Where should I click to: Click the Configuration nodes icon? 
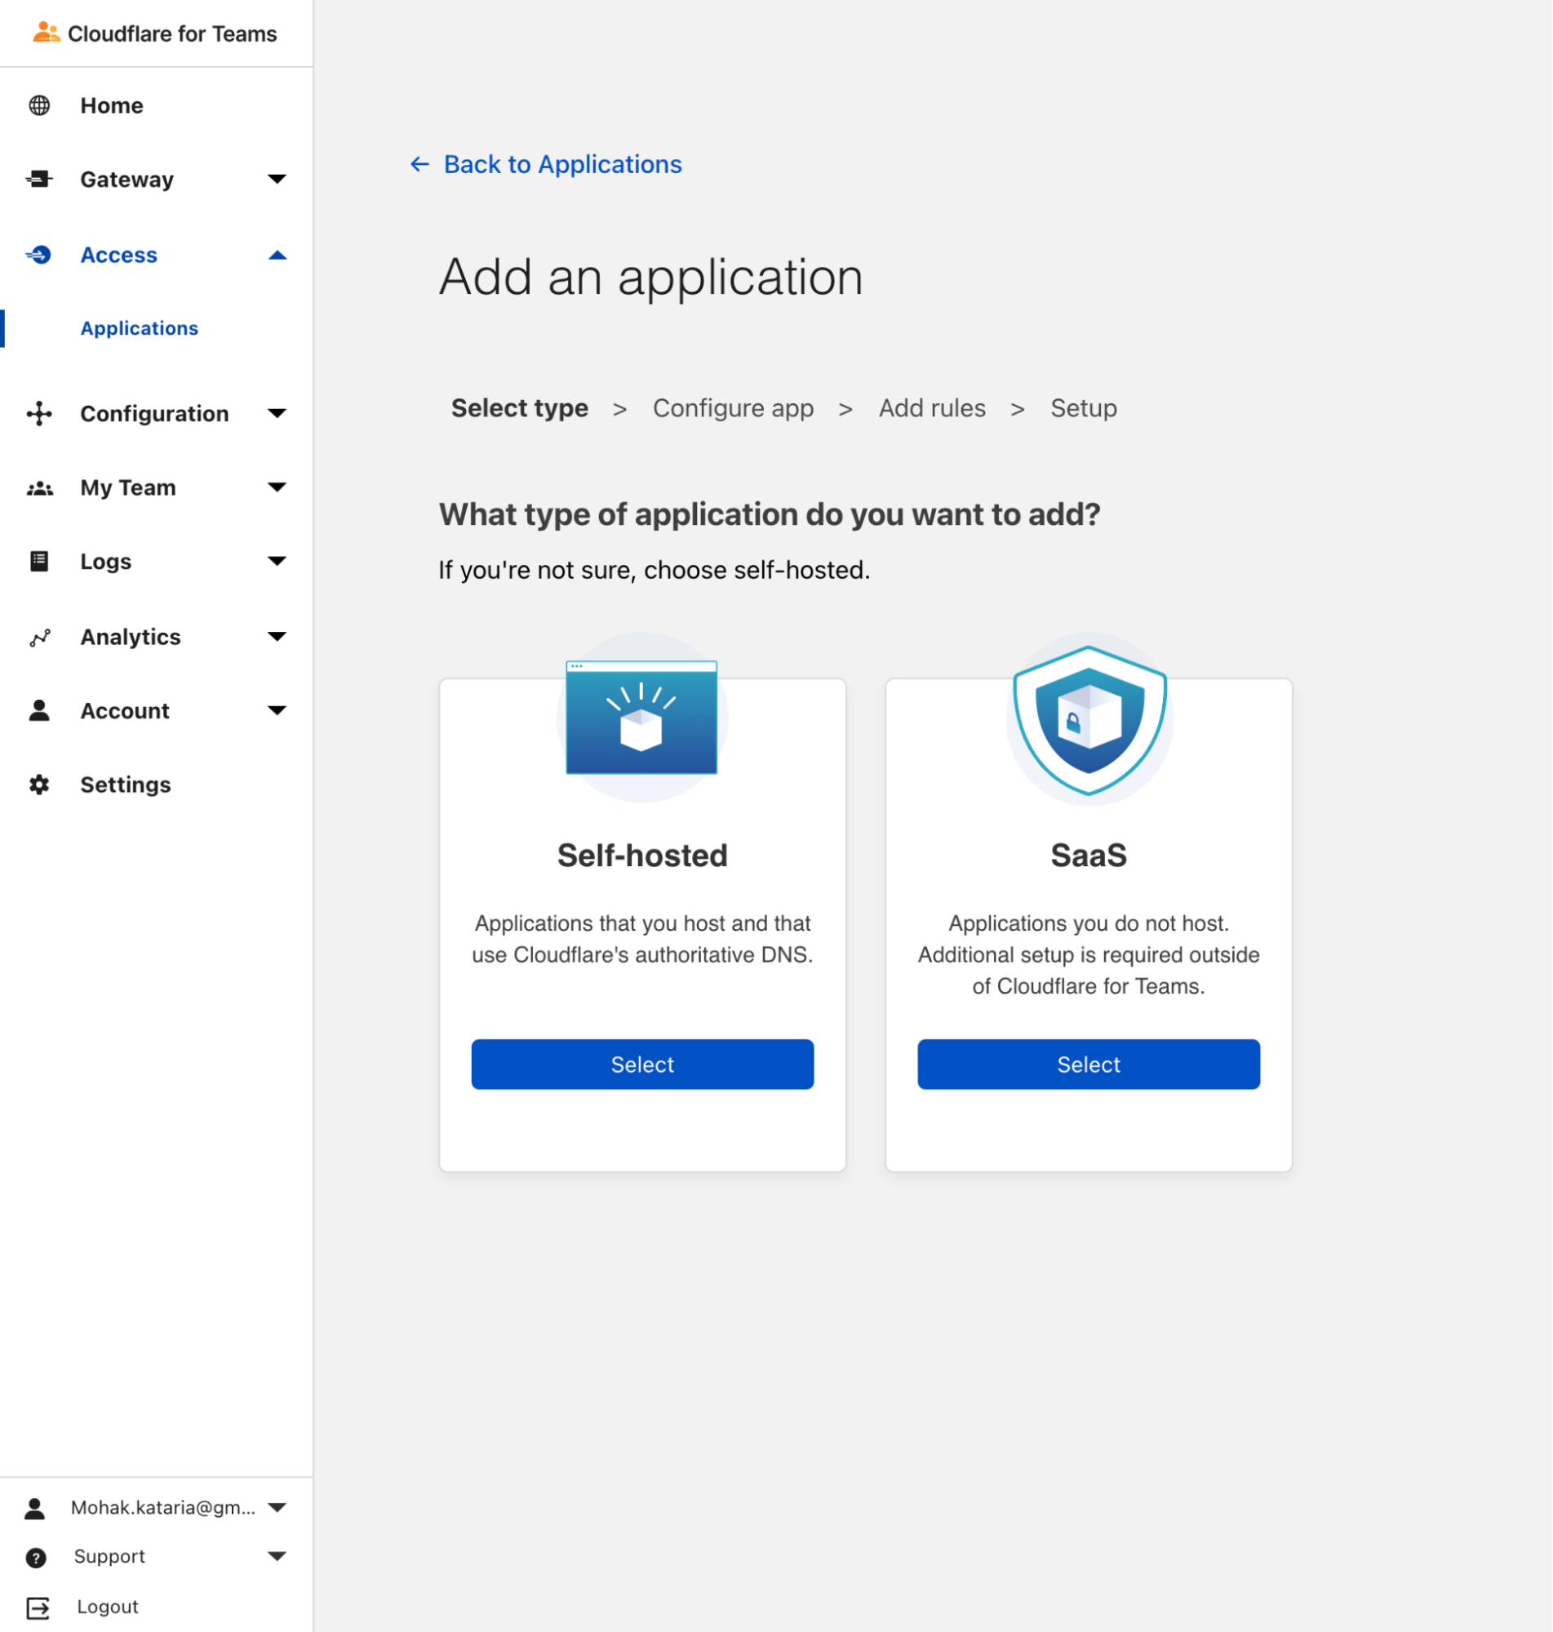(x=39, y=413)
